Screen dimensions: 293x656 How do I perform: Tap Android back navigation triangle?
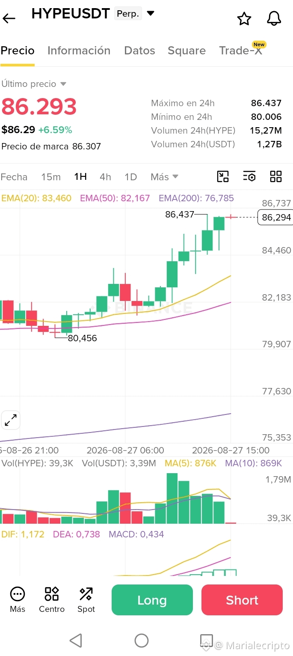coord(76,641)
